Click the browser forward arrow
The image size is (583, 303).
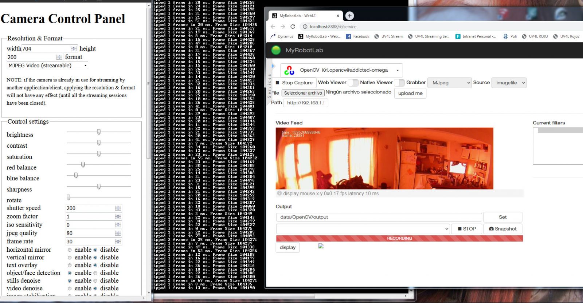pos(283,27)
